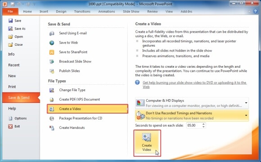
Task: Open the Slide Show tab
Action: [x=131, y=12]
